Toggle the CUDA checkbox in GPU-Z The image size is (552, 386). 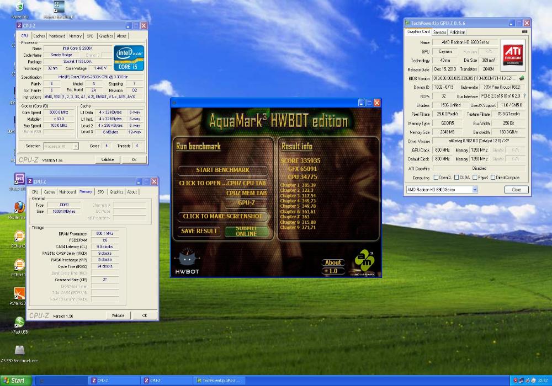[457, 177]
